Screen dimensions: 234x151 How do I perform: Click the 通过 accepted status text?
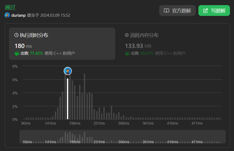click(10, 7)
